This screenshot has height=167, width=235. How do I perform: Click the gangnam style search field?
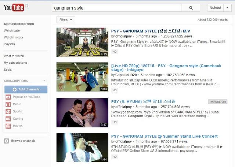click(117, 8)
